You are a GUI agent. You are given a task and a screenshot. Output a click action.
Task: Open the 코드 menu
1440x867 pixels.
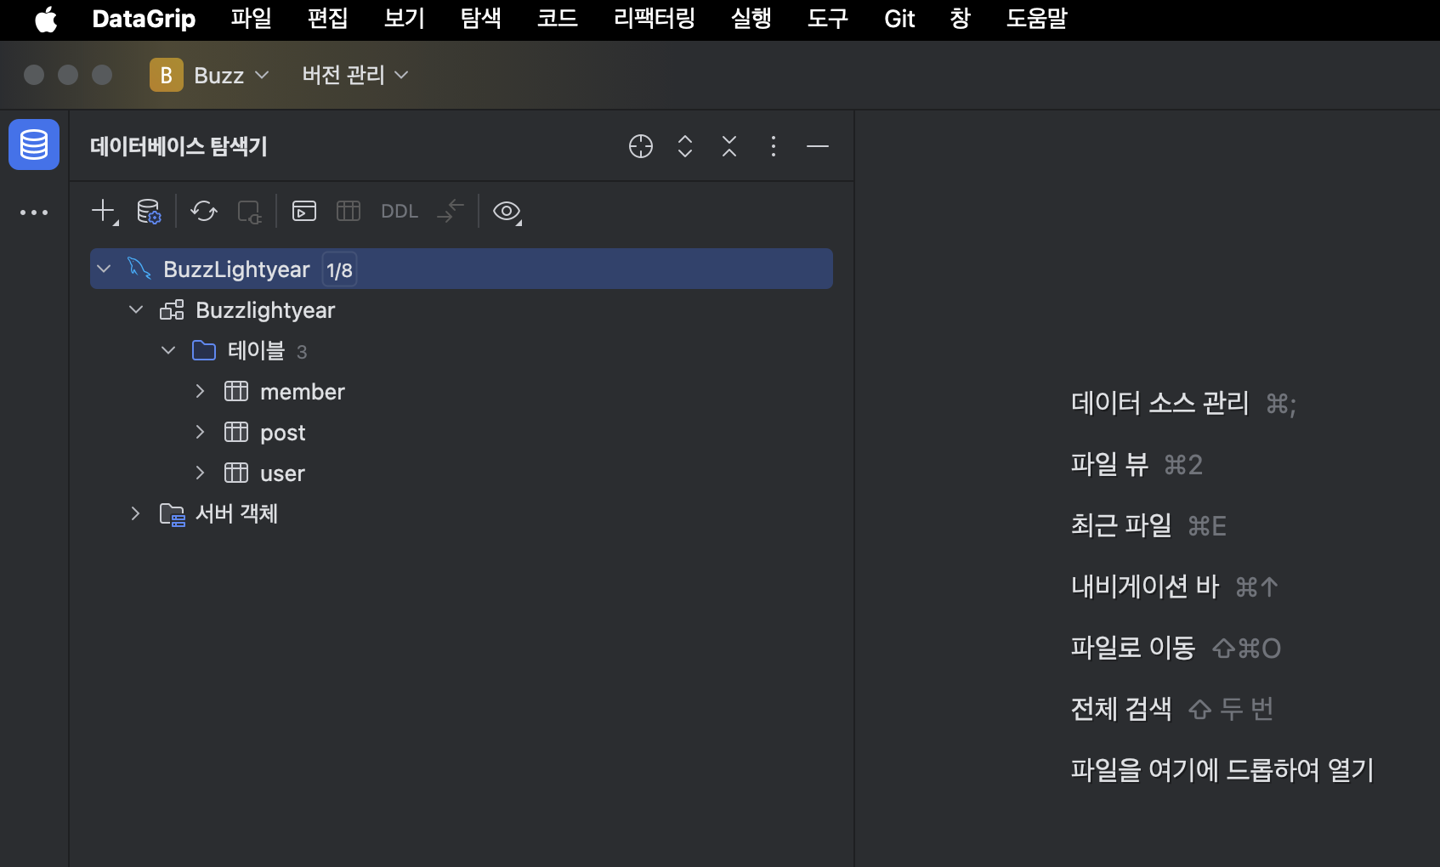click(x=558, y=19)
